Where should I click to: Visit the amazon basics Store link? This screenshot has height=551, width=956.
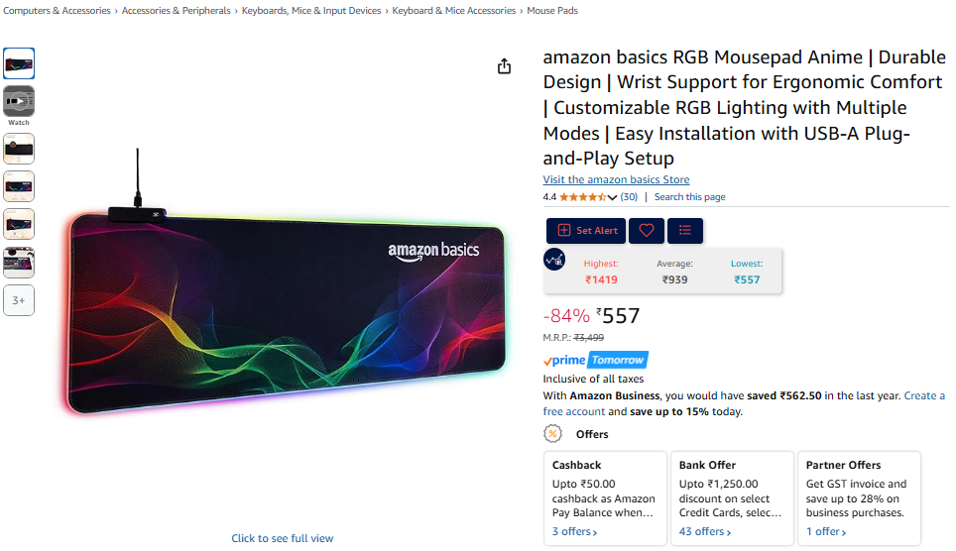[616, 179]
